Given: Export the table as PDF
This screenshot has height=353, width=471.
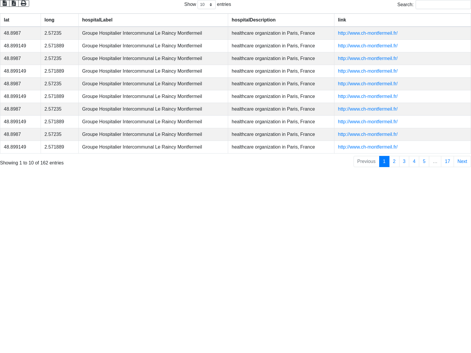Looking at the screenshot, I should coord(14,3).
